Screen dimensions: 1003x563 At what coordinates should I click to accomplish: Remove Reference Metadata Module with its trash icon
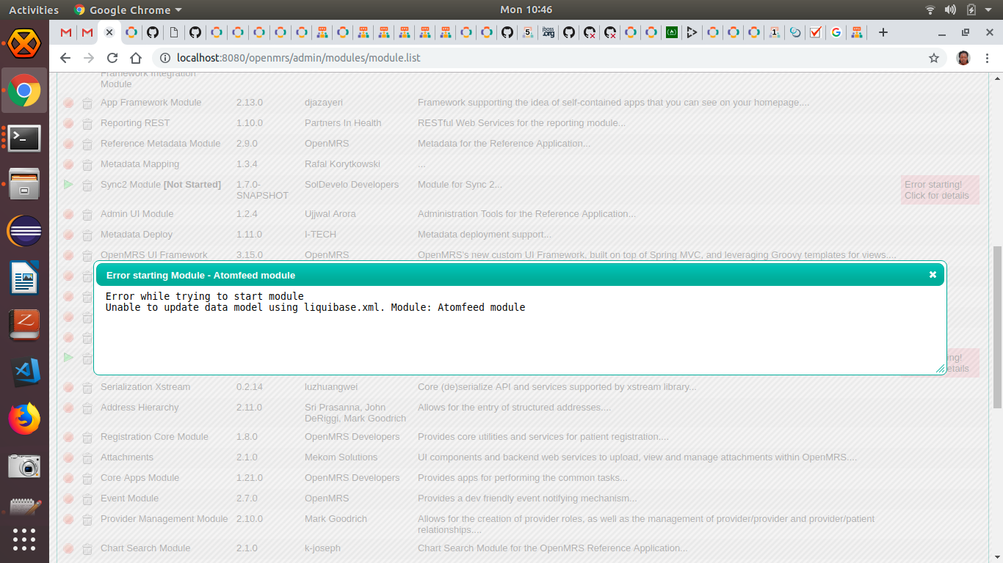click(87, 144)
